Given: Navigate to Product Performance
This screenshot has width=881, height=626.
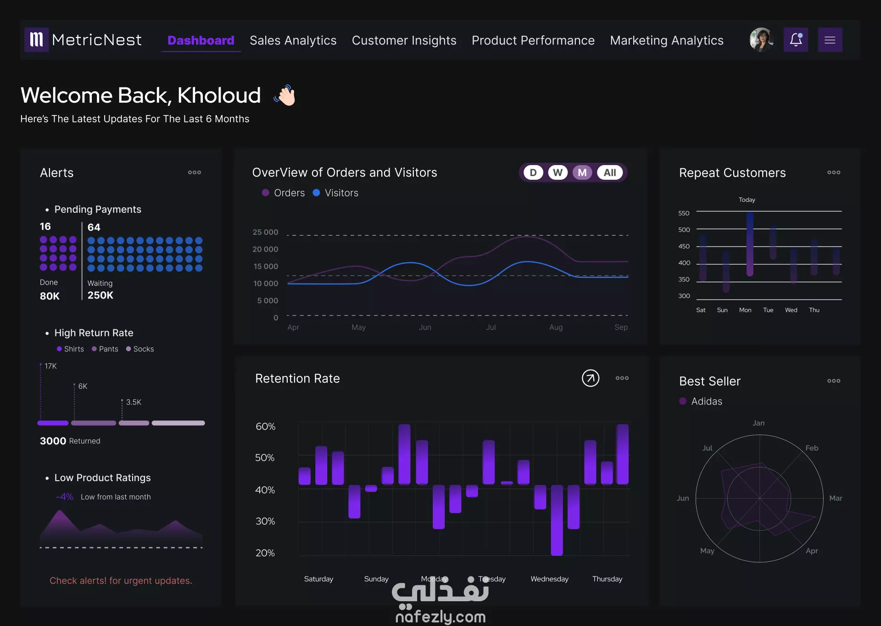Looking at the screenshot, I should [x=533, y=40].
